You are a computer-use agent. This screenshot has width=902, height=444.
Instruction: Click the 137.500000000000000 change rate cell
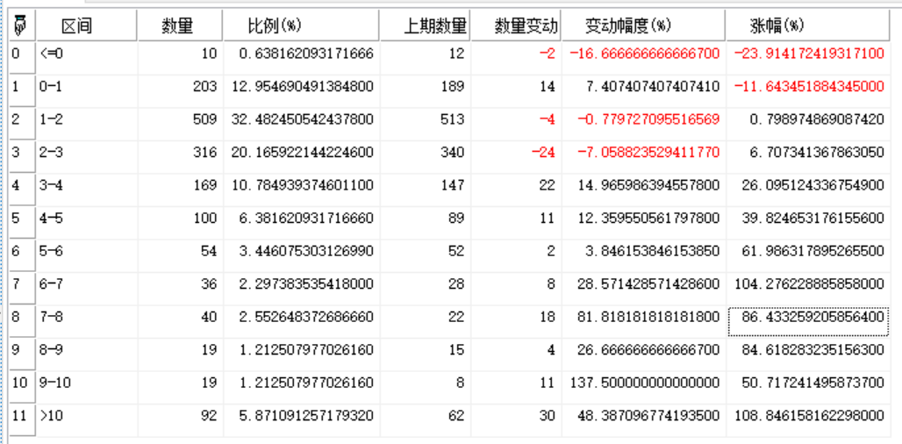point(643,383)
